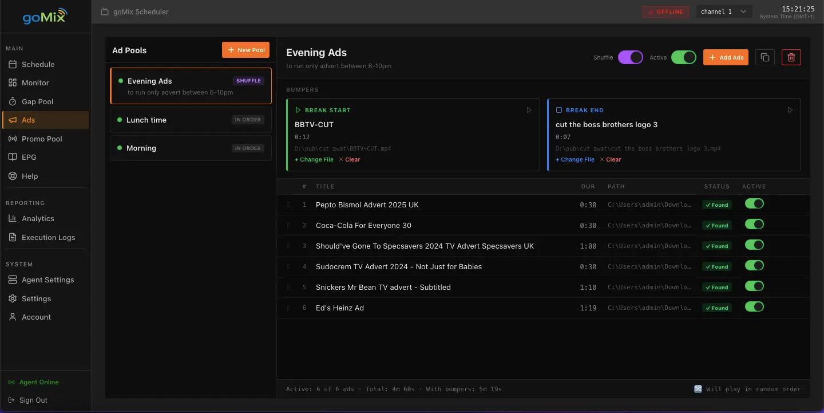Click the Gap Pool timer icon
824x413 pixels.
(x=13, y=102)
